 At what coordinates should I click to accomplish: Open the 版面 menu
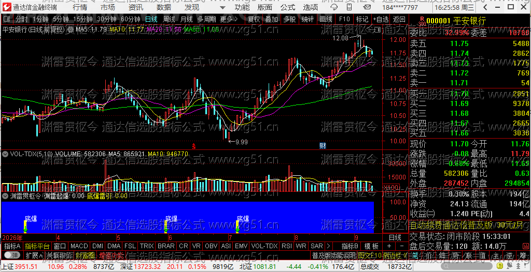coord(264,7)
